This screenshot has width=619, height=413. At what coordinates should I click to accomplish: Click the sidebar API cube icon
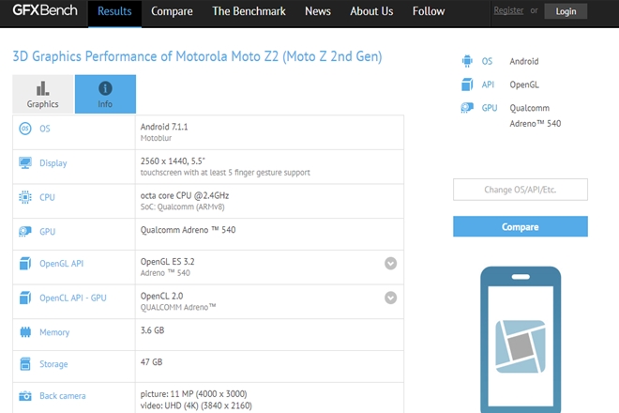(x=467, y=84)
